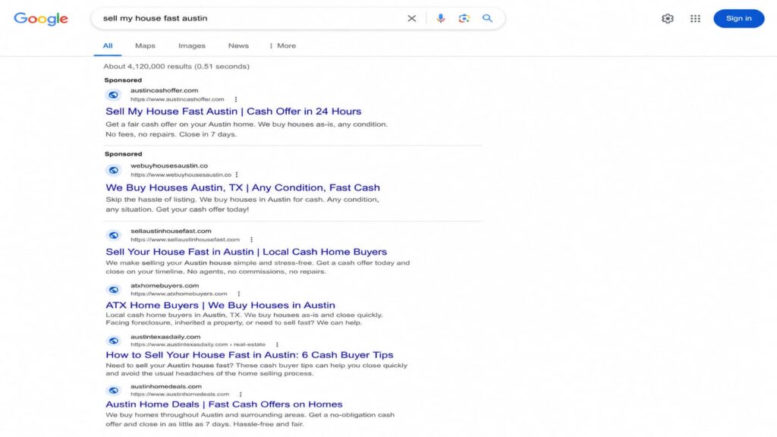Click snippet 'Local cash home buyers in Austin'

[x=244, y=319]
